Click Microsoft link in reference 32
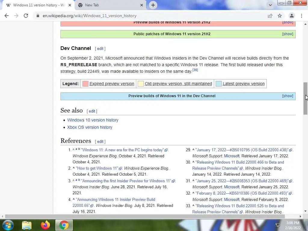This screenshot has width=308, height=231. [x=232, y=200]
